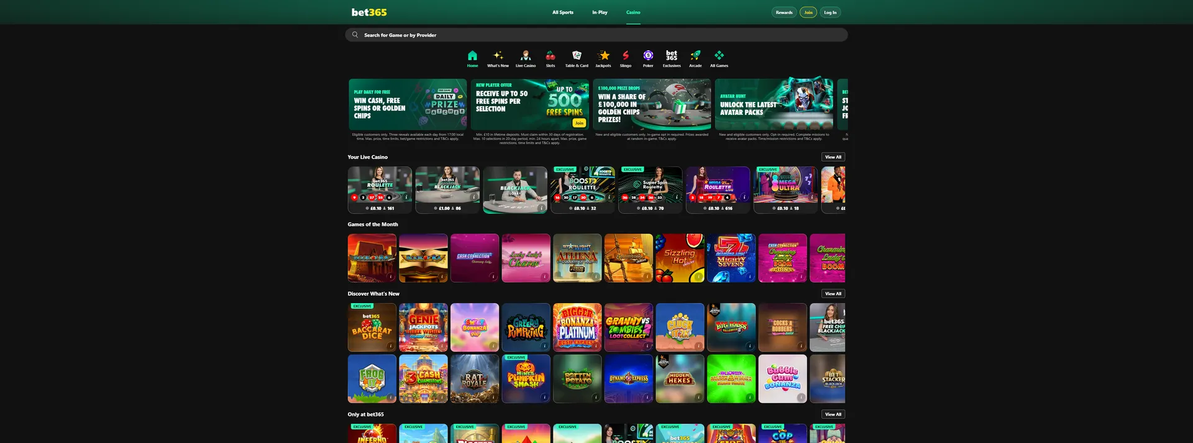Open the Slingo category icon

point(626,55)
